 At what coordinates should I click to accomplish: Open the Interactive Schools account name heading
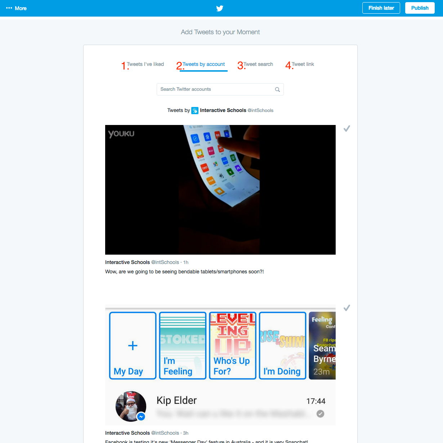pyautogui.click(x=223, y=111)
